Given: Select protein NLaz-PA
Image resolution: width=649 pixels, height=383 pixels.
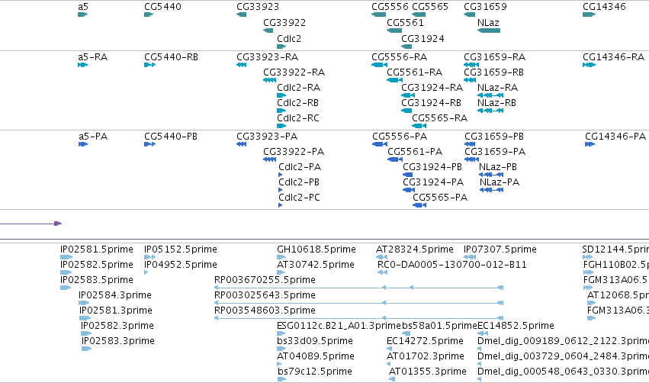Looking at the screenshot, I should coord(500,182).
